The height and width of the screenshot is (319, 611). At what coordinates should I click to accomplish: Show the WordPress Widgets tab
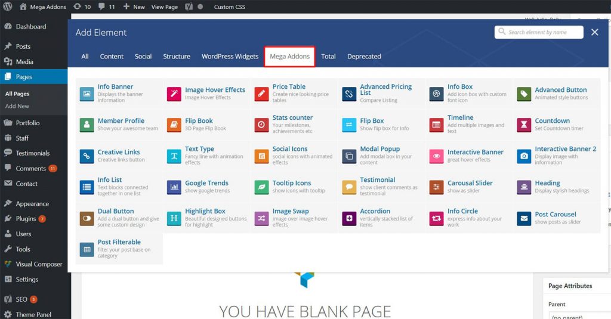tap(230, 57)
